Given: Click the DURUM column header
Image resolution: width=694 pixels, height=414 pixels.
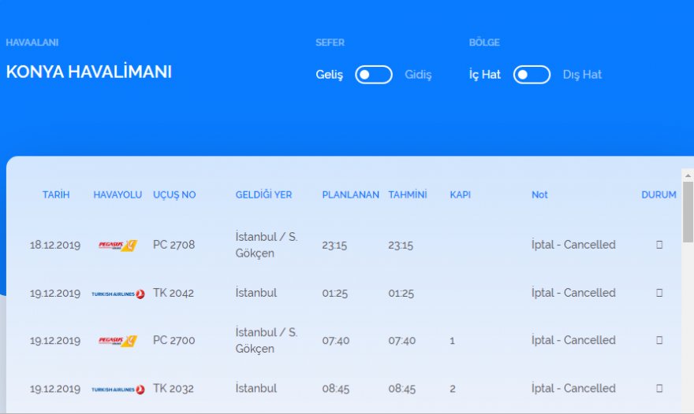Looking at the screenshot, I should (659, 194).
